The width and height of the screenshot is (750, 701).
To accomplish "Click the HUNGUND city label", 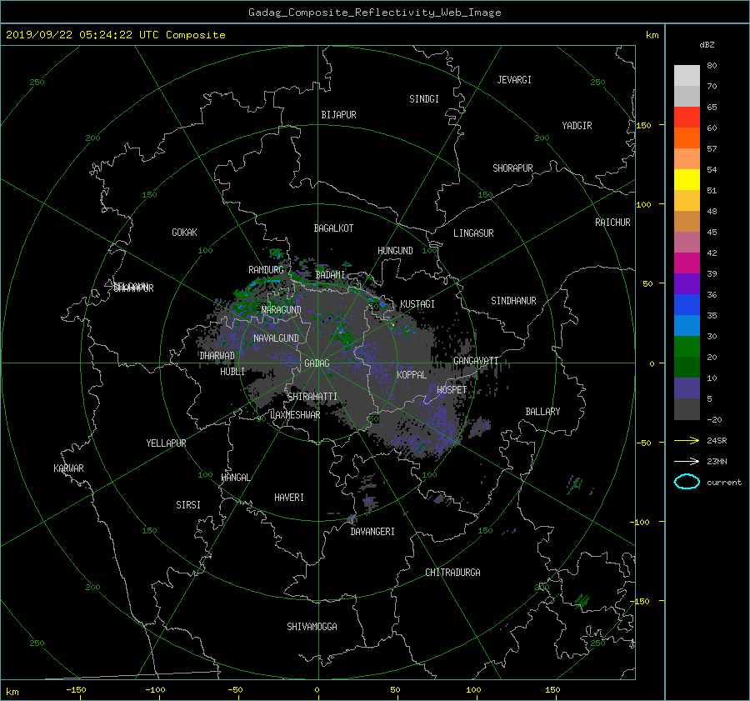I will click(395, 251).
